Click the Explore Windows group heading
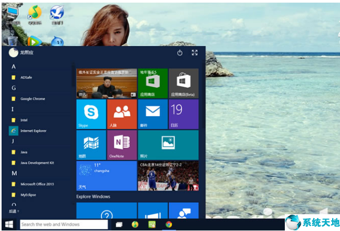340x231 pixels. click(93, 196)
